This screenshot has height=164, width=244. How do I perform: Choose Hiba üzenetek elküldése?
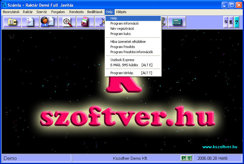pyautogui.click(x=133, y=42)
